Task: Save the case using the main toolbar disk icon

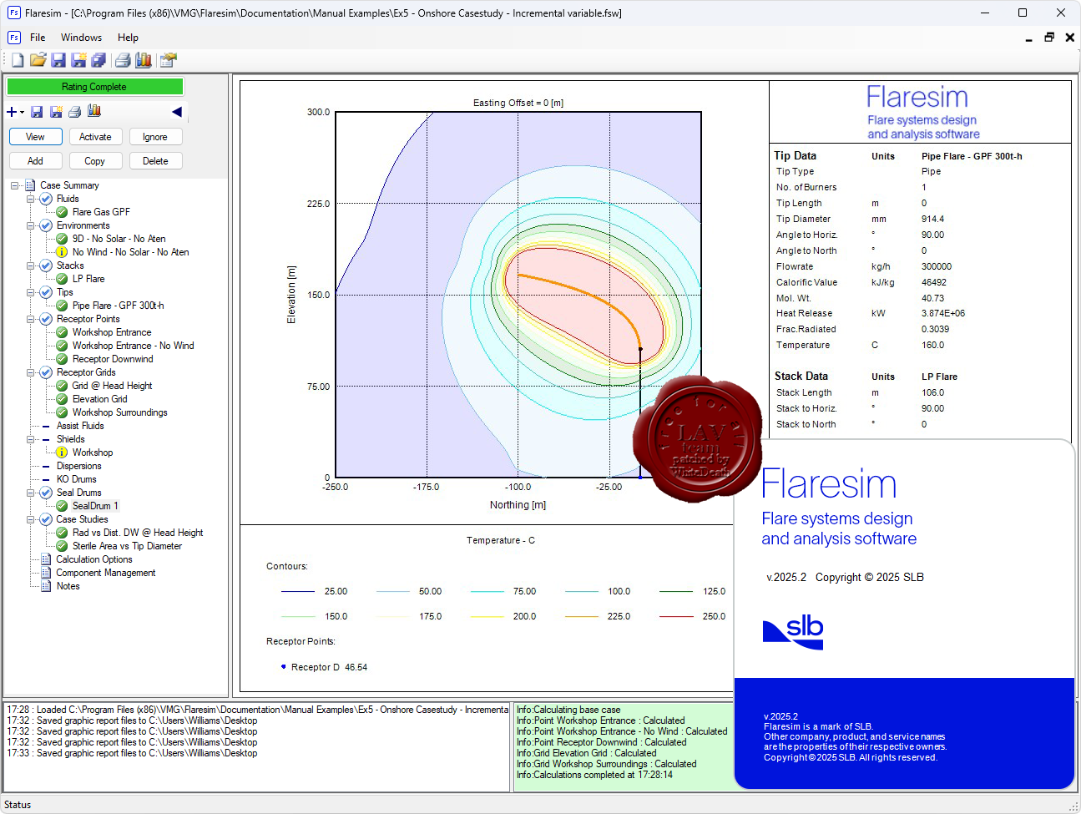Action: coord(58,60)
